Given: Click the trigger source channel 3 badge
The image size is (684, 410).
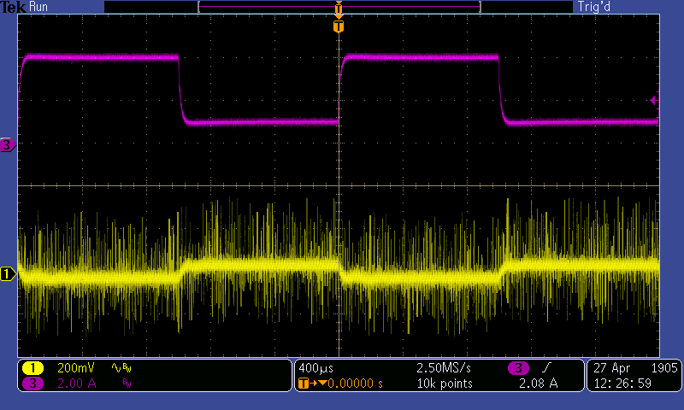Looking at the screenshot, I should [x=518, y=368].
